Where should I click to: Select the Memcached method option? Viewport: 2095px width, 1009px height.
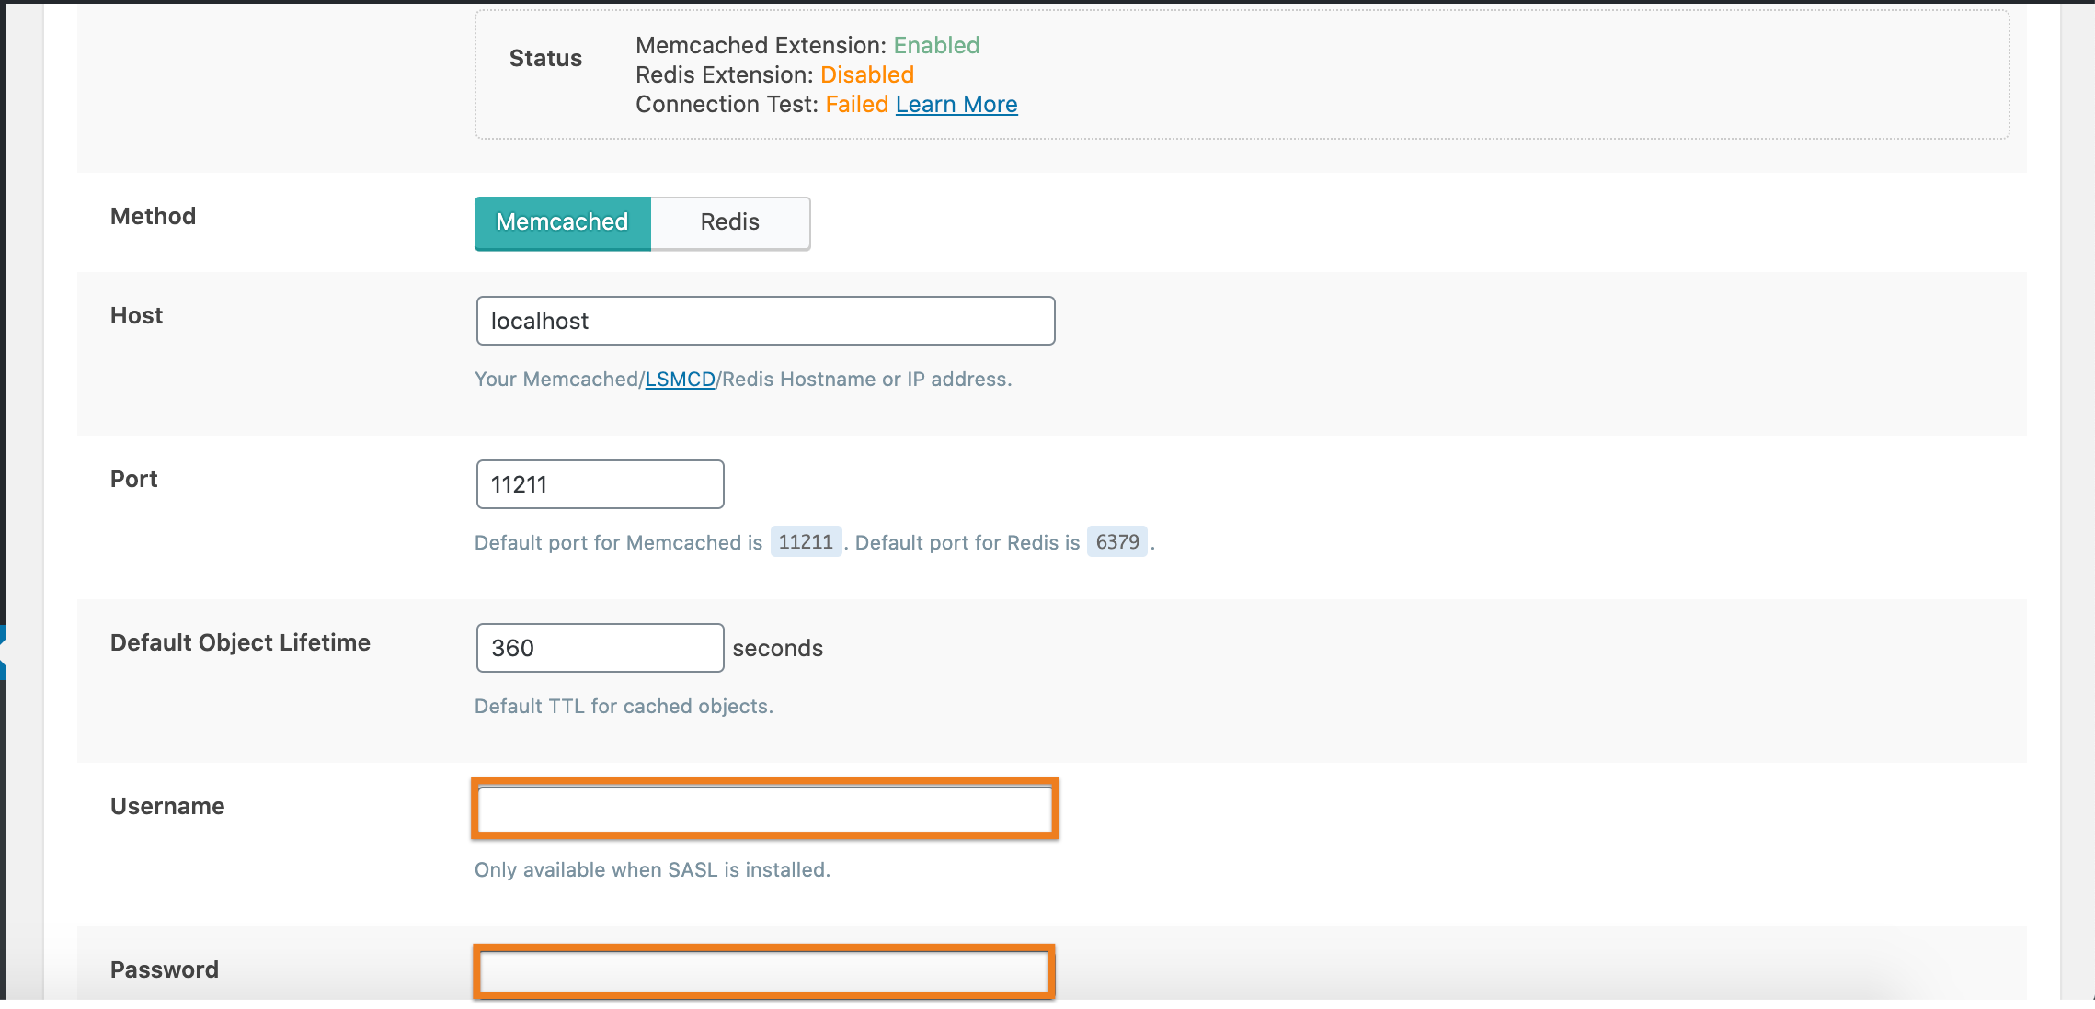[x=562, y=222]
